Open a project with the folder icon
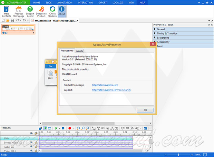Image resolution: width=214 pixels, height=157 pixels. tap(8, 20)
